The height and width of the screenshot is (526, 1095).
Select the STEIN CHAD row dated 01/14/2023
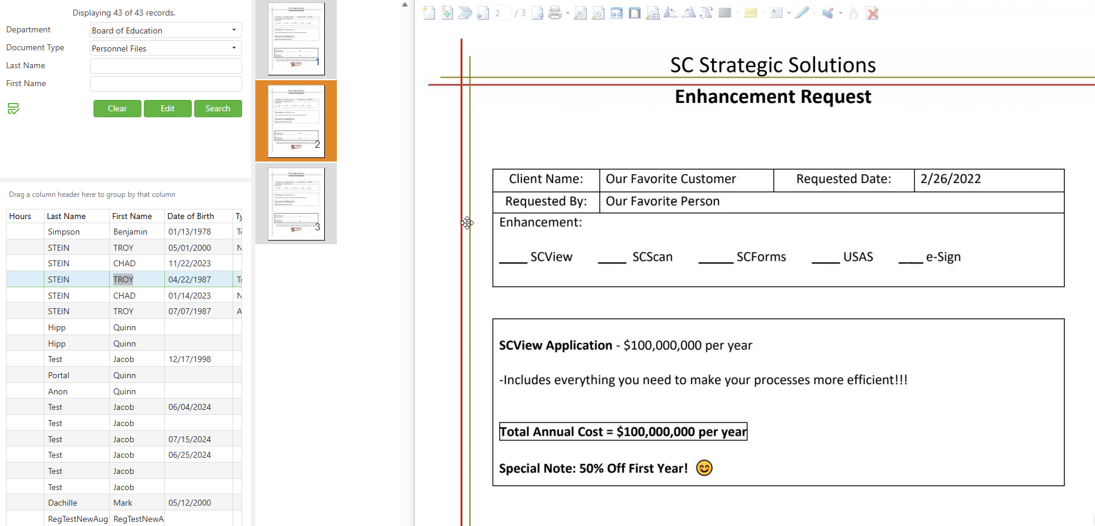(124, 296)
